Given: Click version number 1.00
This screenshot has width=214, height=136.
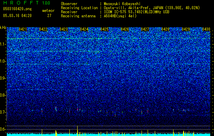Looking at the screenshot, I should tap(46, 3).
